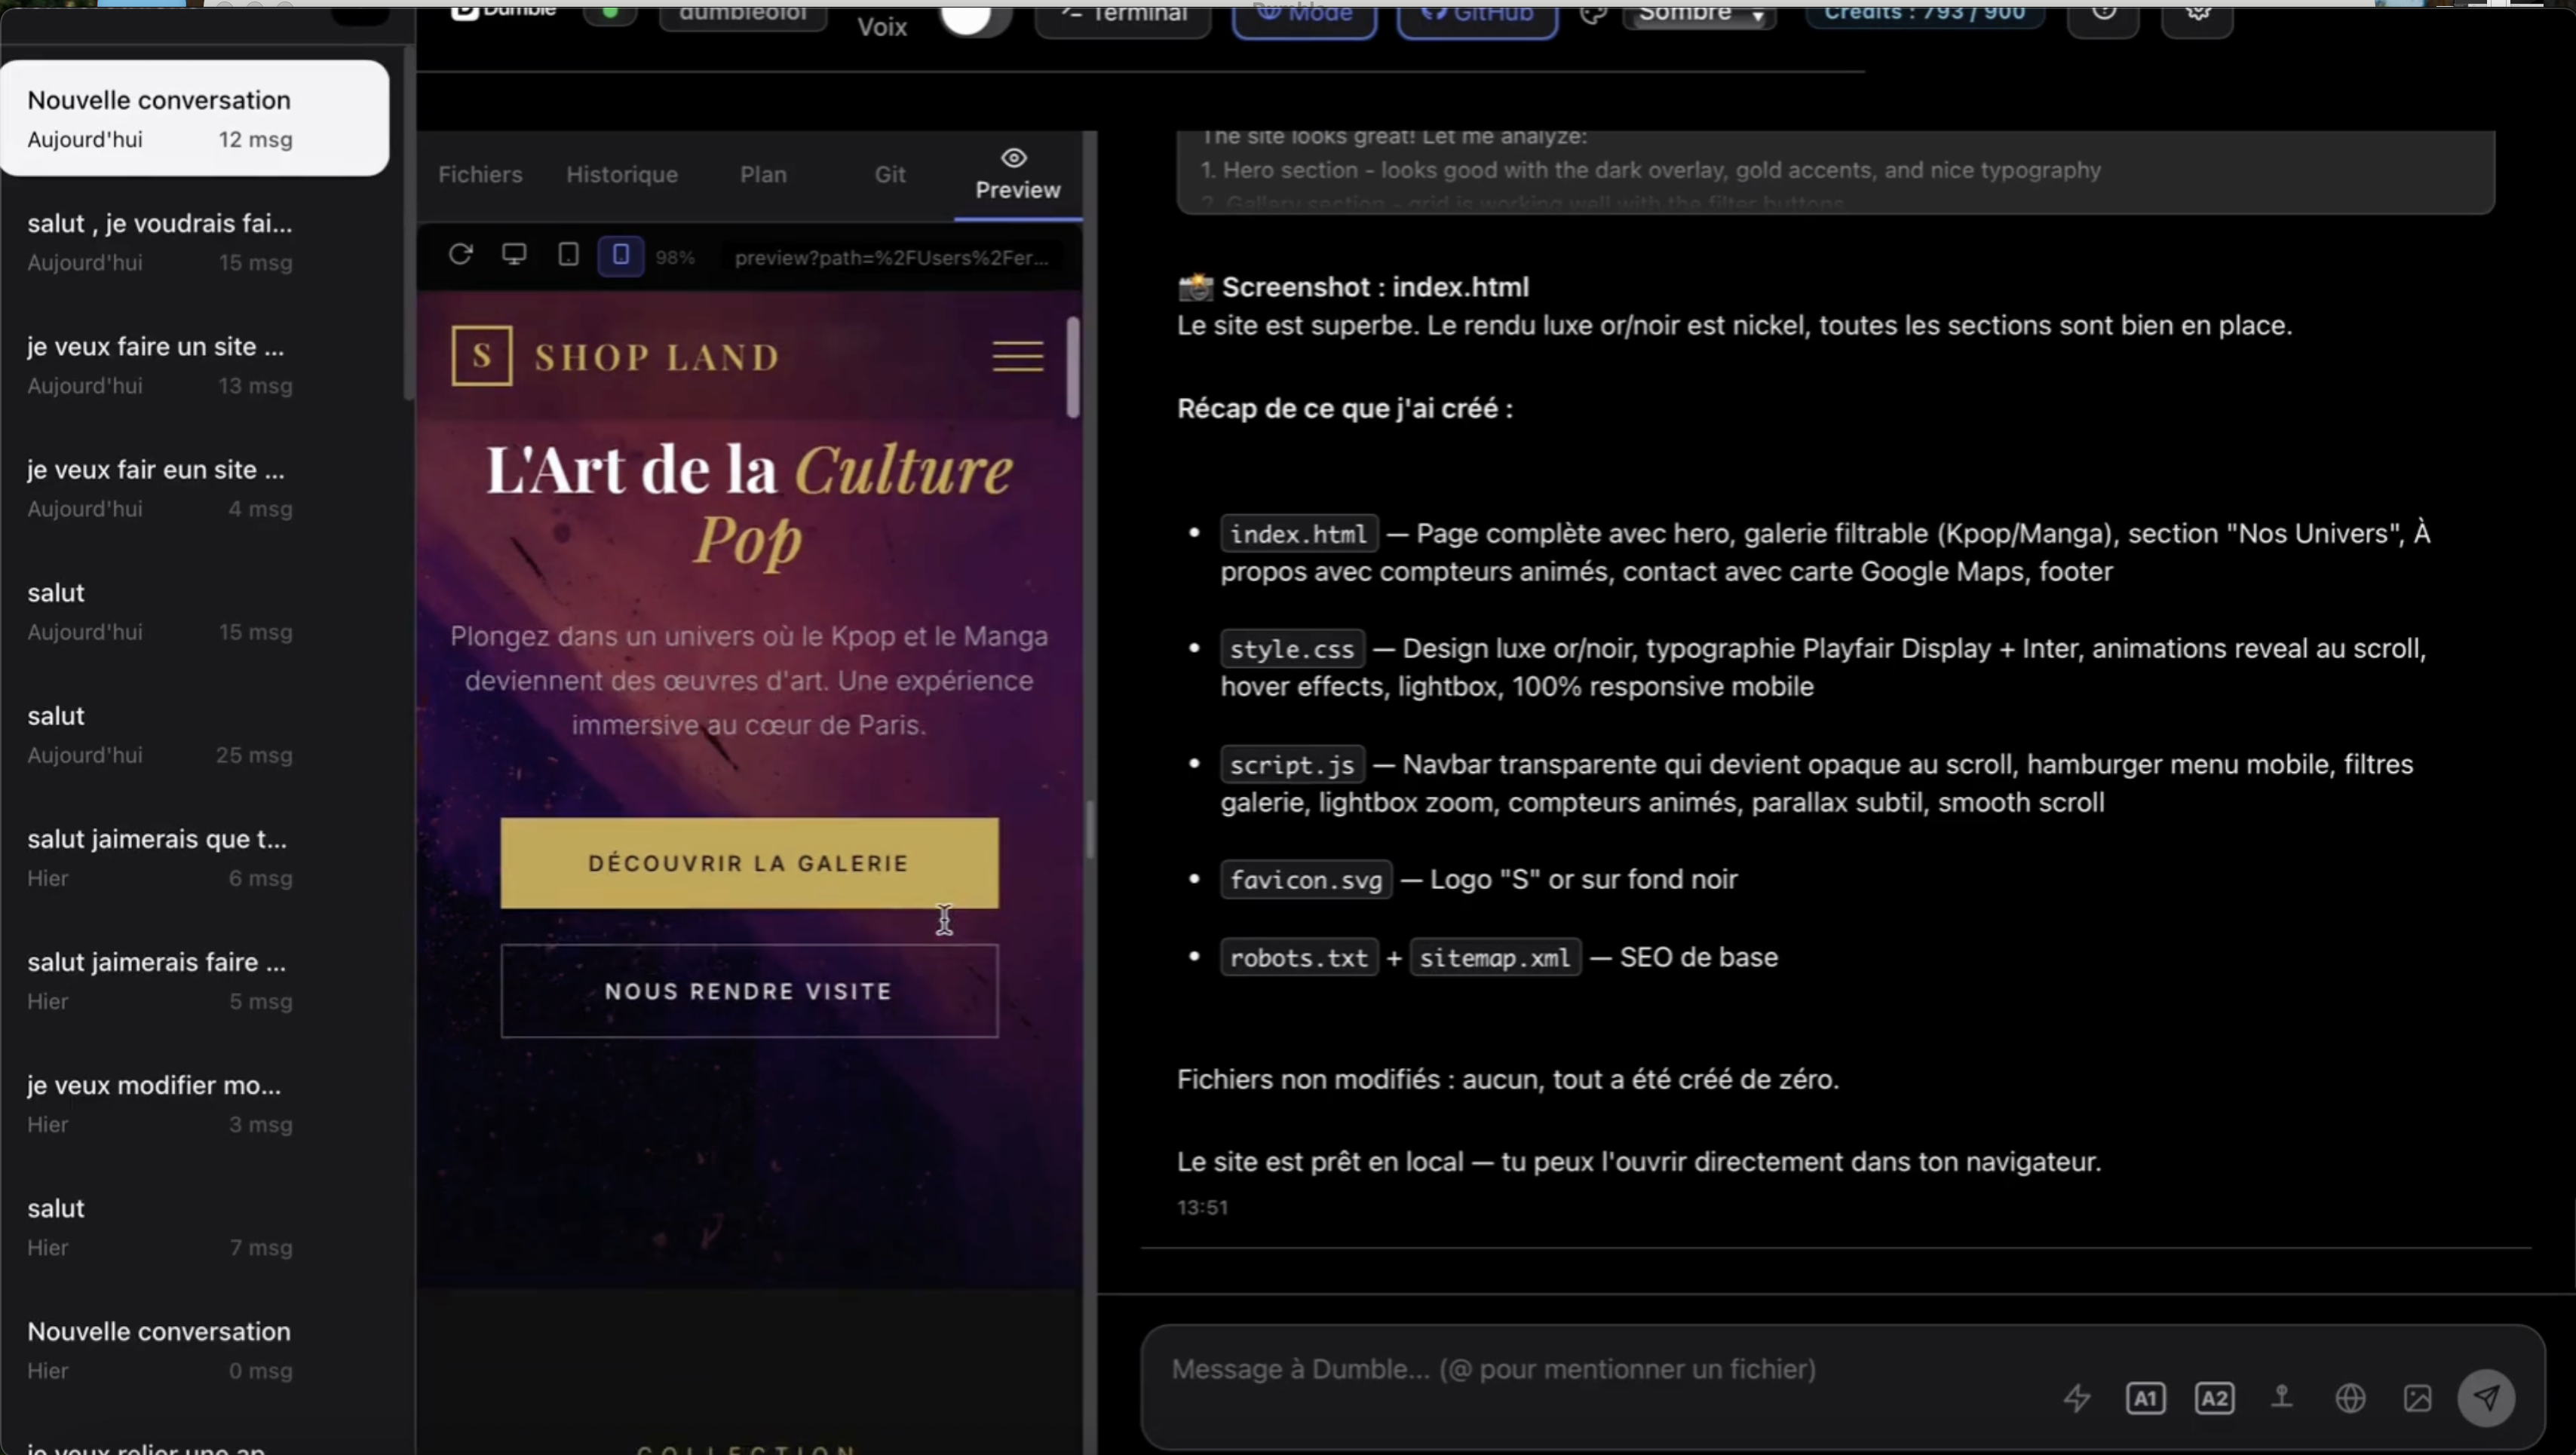Switch to the Historique tab

click(622, 174)
